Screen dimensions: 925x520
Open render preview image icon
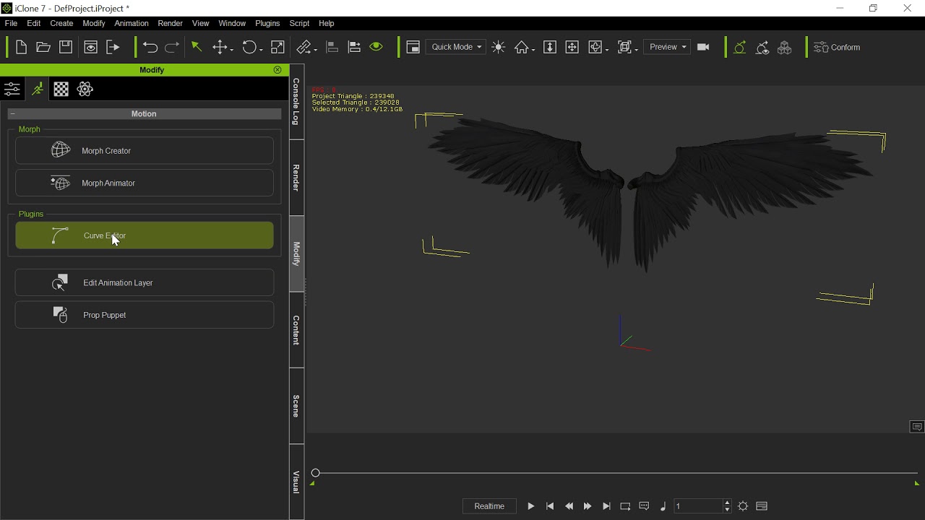pos(90,47)
